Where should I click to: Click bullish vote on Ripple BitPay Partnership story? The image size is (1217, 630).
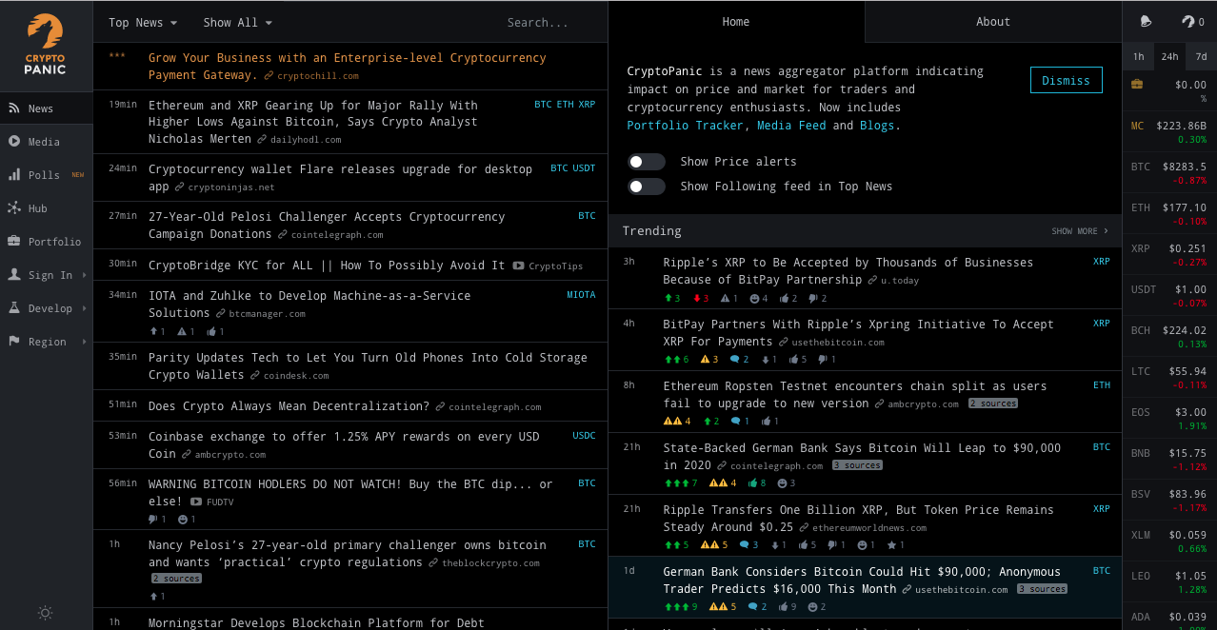(671, 299)
